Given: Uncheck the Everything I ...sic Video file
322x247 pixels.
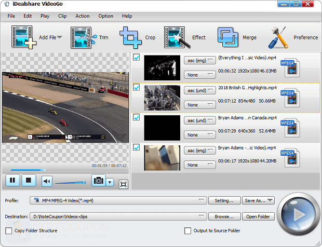Looking at the screenshot, I should coord(137,57).
